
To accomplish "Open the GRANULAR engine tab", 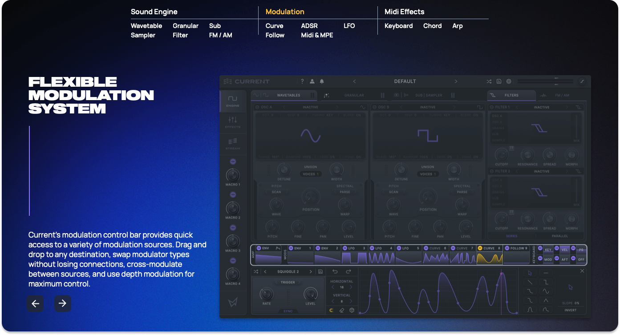I will click(x=354, y=95).
